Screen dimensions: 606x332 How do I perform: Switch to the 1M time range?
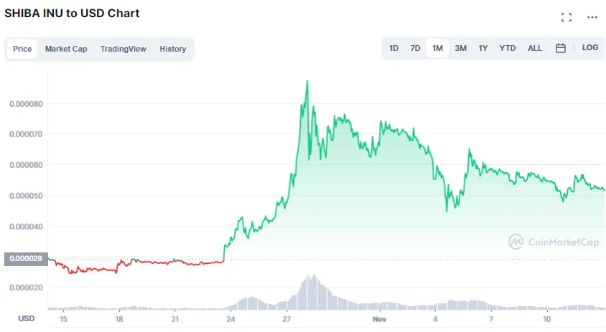coord(437,48)
